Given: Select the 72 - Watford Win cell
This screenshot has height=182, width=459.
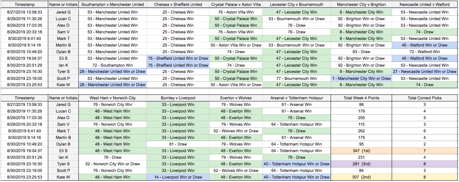Looking at the screenshot, I should (x=424, y=52).
